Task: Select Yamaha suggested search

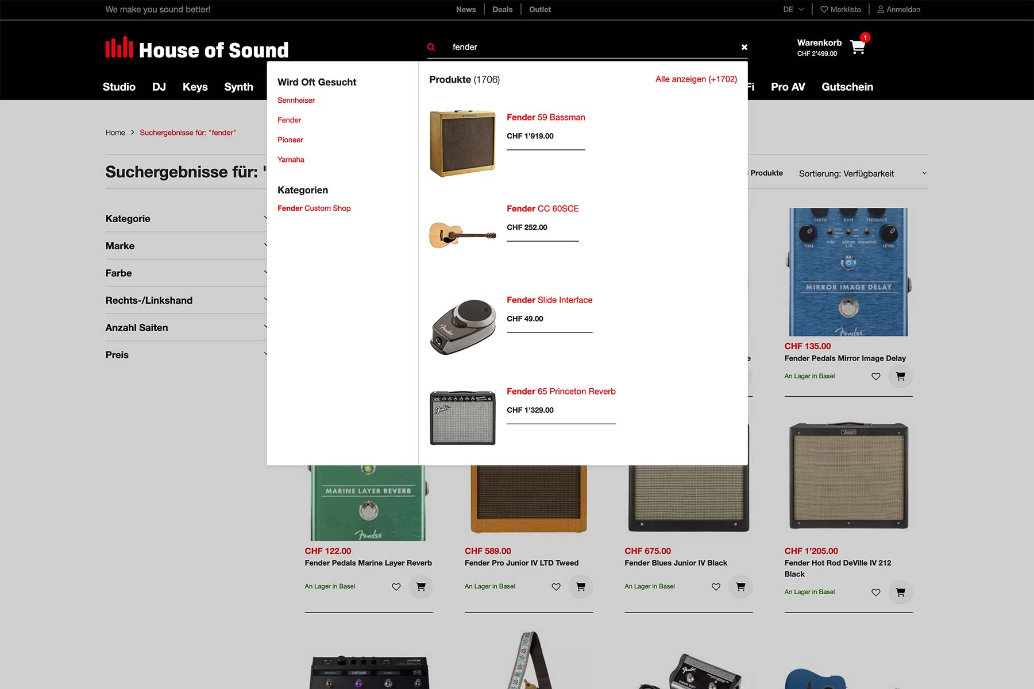Action: point(291,160)
